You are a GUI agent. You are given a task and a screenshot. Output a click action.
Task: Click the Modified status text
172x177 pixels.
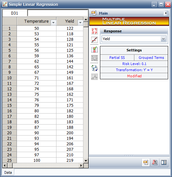point(134,76)
